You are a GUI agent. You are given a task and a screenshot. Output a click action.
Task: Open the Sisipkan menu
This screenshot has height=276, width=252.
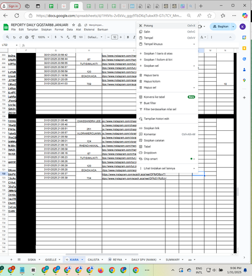click(46, 29)
